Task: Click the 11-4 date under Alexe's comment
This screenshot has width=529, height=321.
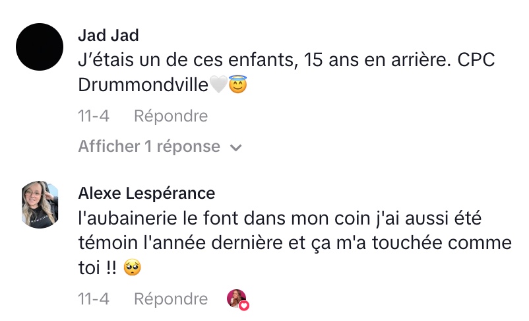Action: (93, 299)
